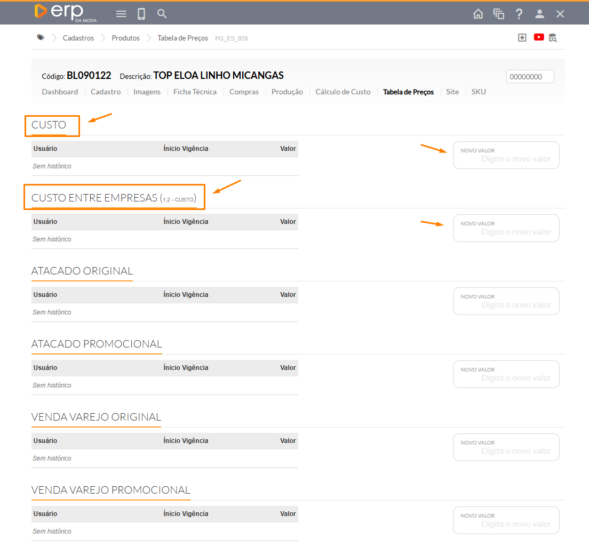Focus Novo Valor field for Atacado Original
The width and height of the screenshot is (589, 548).
coord(506,304)
